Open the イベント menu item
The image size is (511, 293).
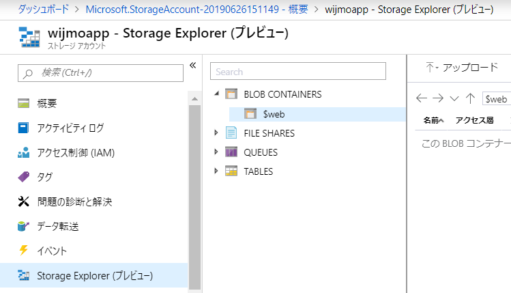coord(52,251)
